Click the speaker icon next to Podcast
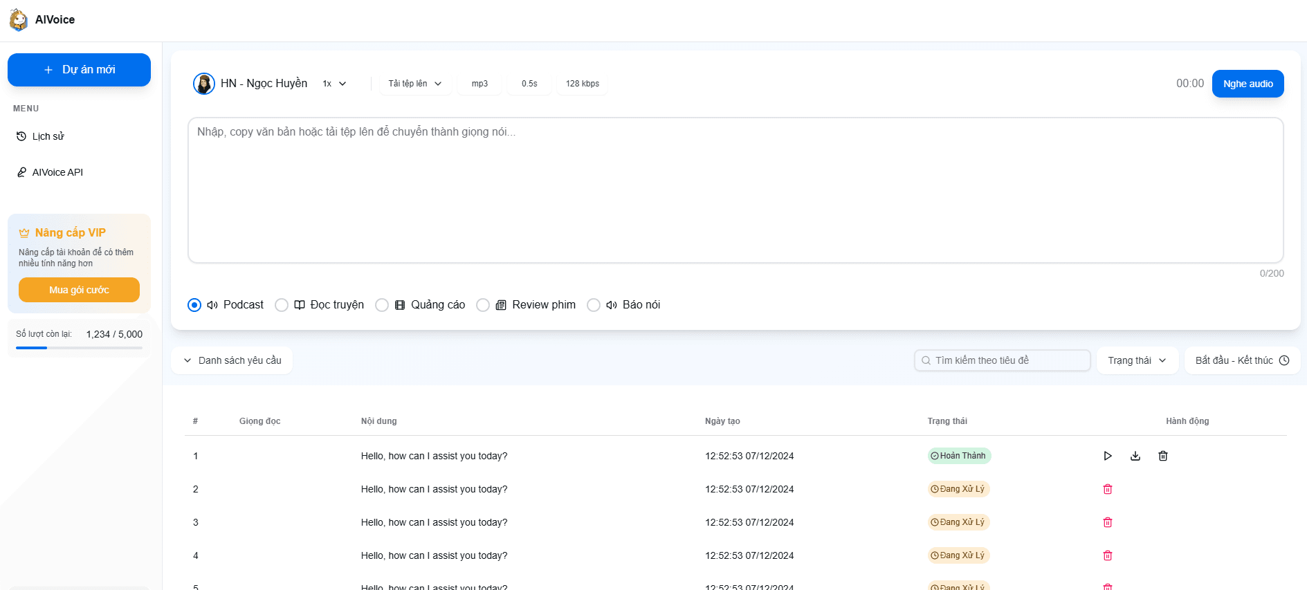The height and width of the screenshot is (590, 1307). [212, 305]
